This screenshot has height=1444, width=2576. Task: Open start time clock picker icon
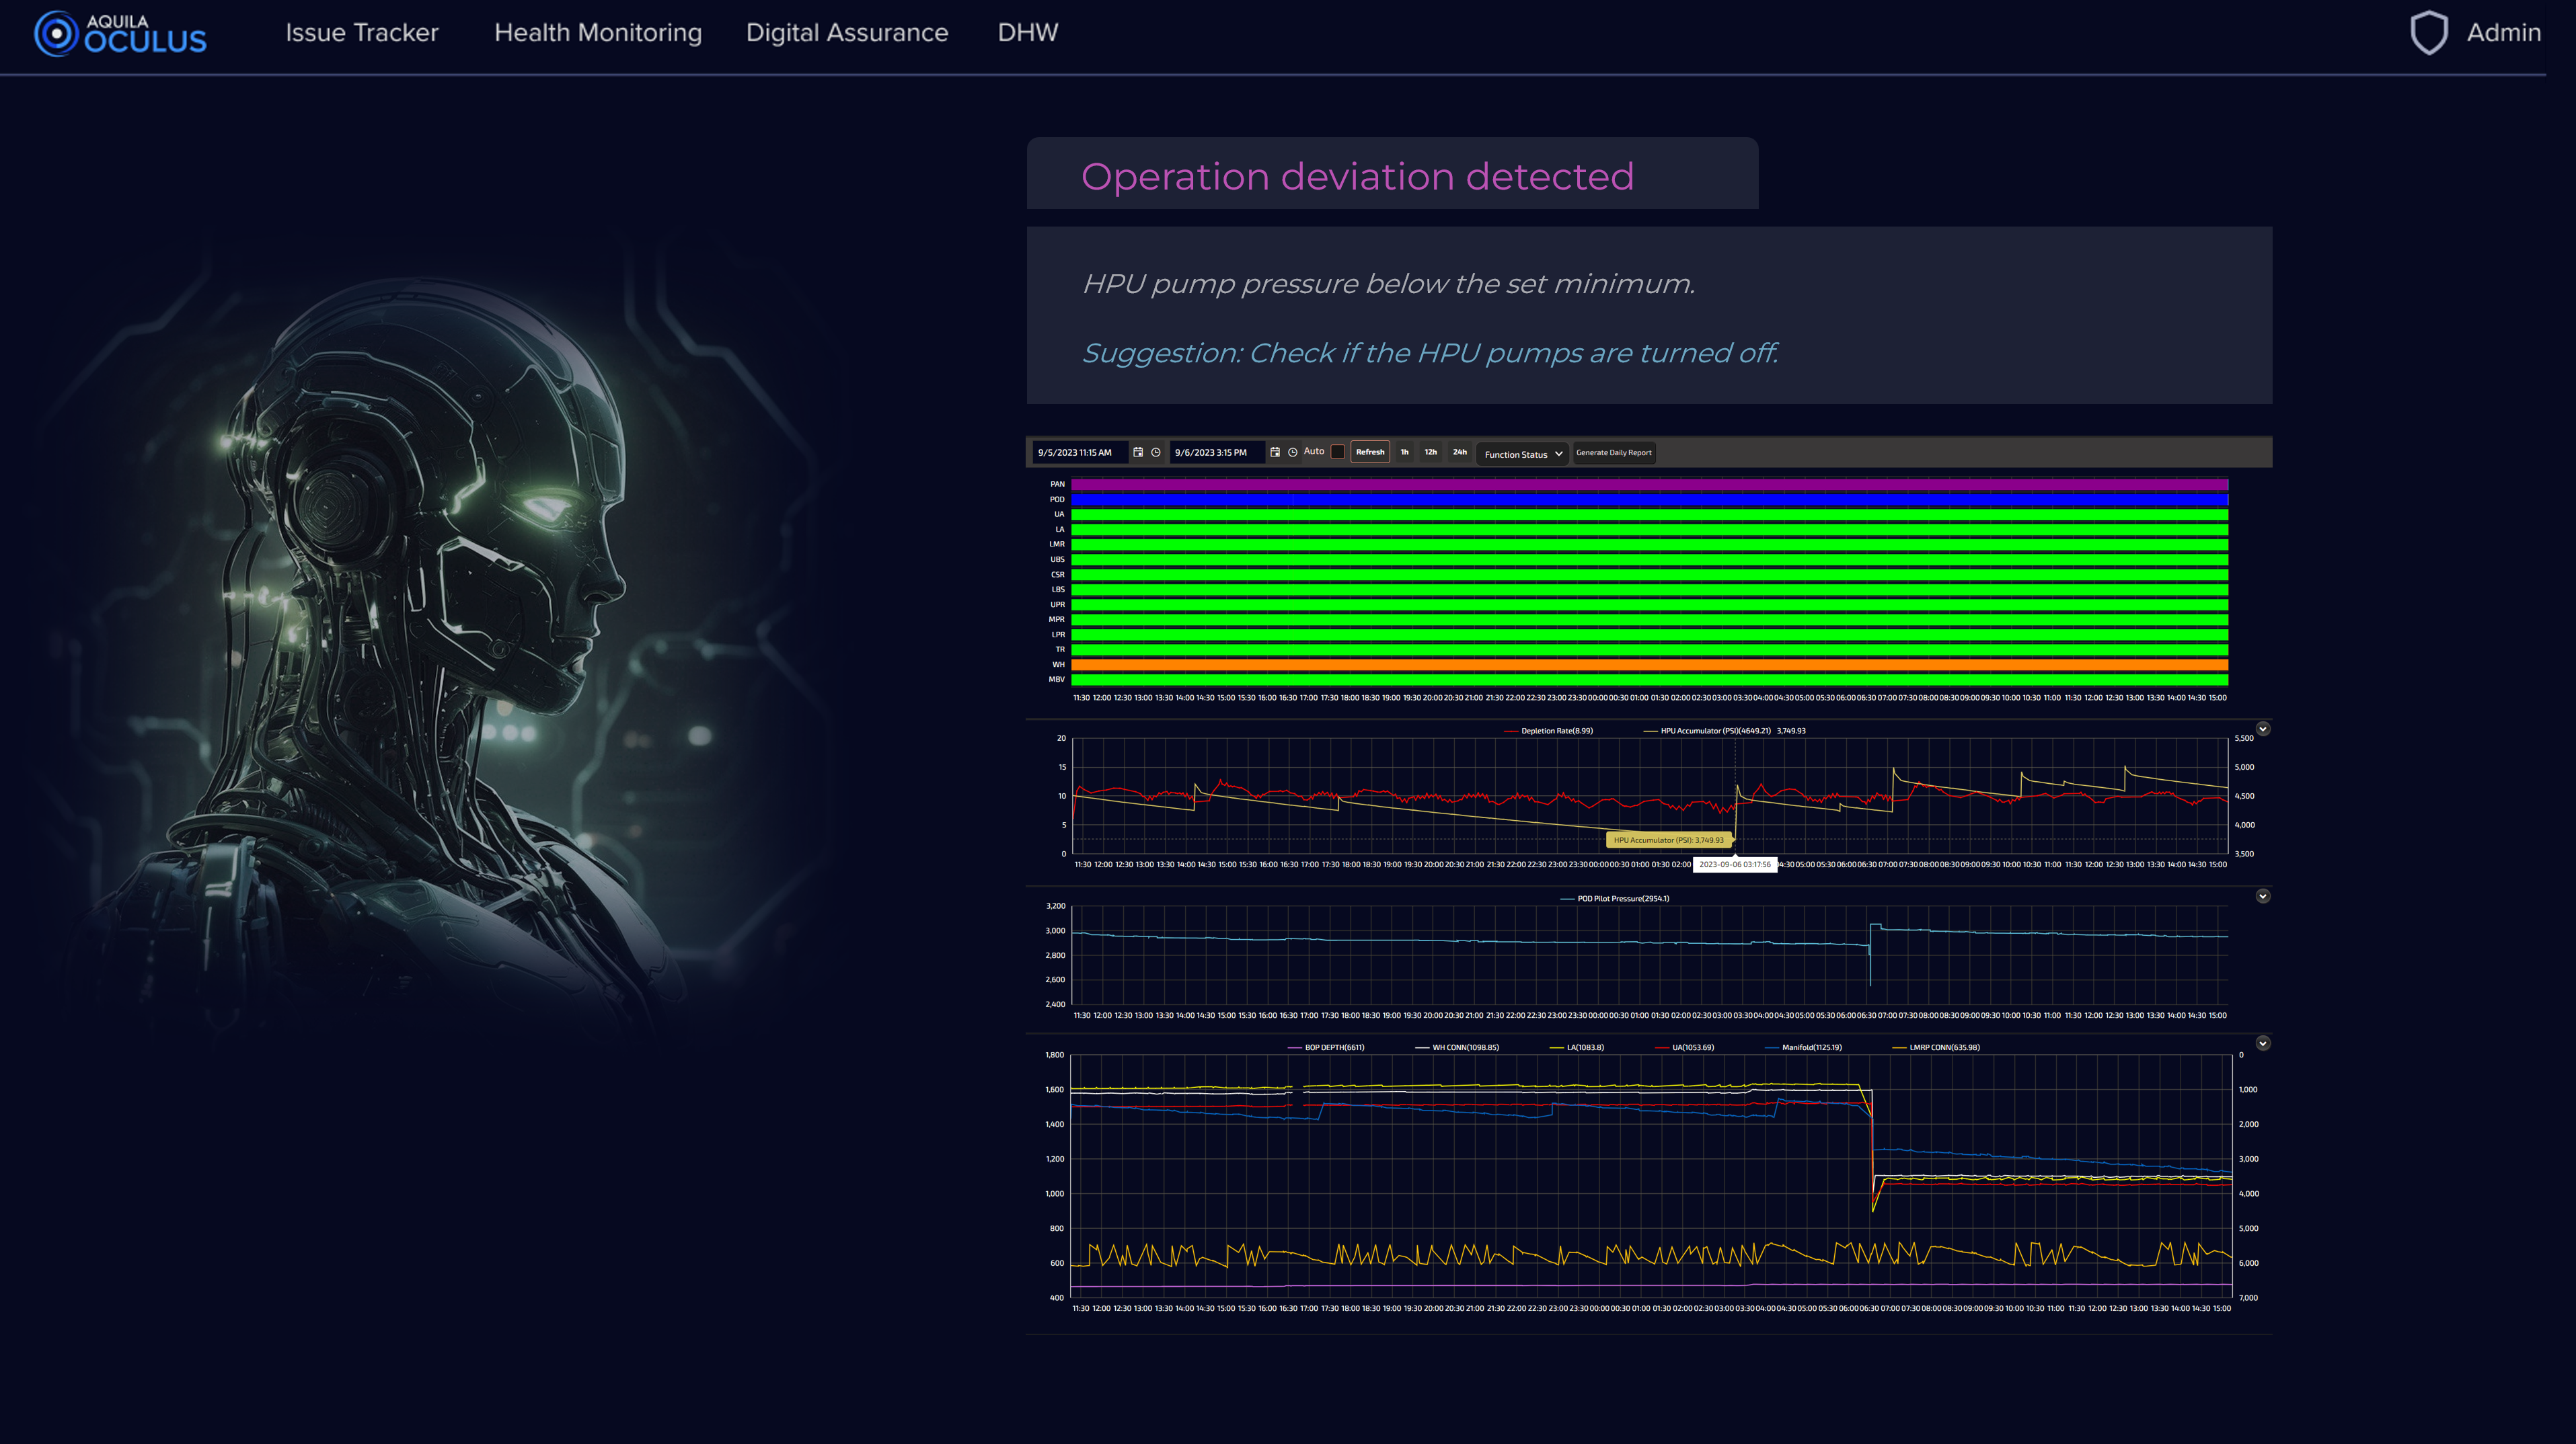[1156, 452]
